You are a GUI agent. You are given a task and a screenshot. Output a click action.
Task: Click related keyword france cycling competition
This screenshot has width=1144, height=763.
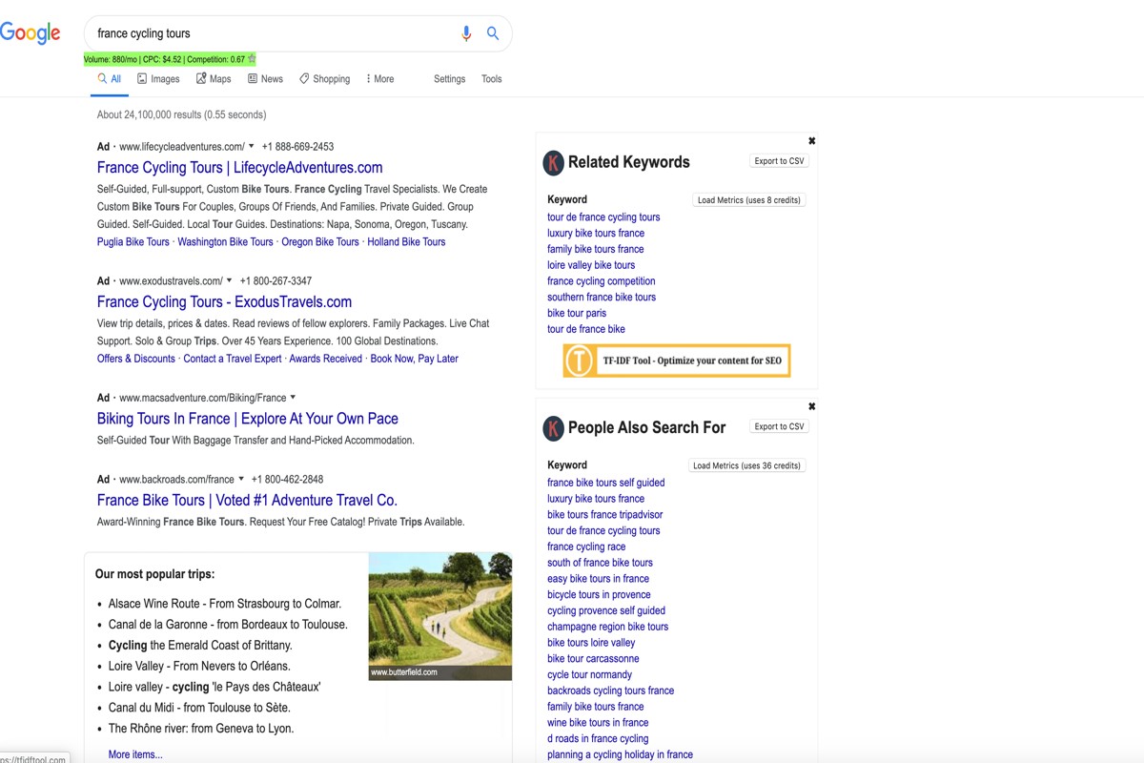point(601,281)
